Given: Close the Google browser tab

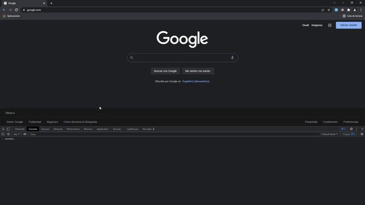Looking at the screenshot, I should coord(44,3).
